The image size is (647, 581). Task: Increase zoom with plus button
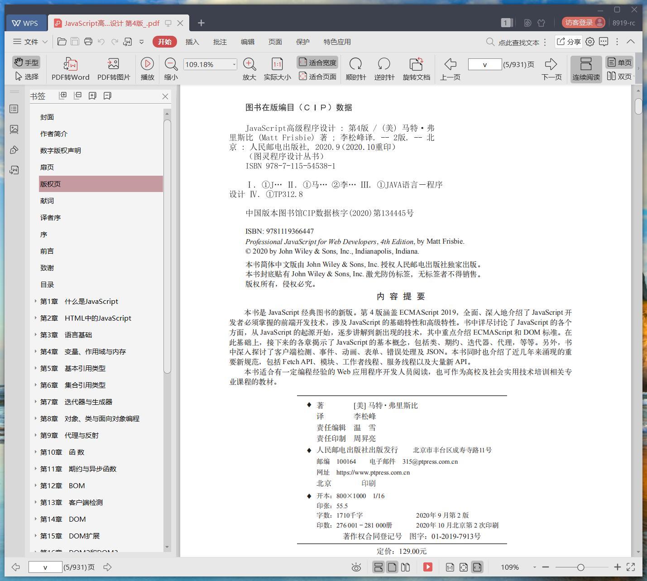617,567
